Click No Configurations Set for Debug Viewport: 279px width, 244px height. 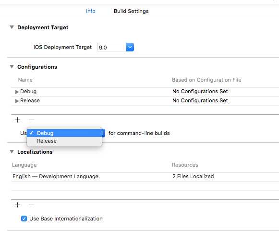pos(200,91)
